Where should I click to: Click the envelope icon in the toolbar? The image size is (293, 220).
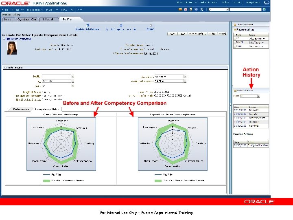pos(180,9)
